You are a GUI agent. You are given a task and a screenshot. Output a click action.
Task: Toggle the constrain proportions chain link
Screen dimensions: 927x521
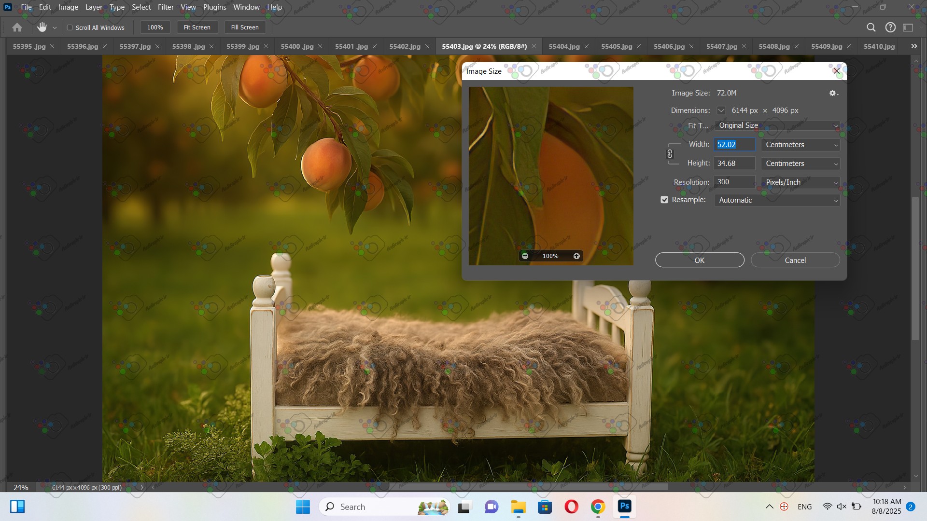[x=670, y=154]
